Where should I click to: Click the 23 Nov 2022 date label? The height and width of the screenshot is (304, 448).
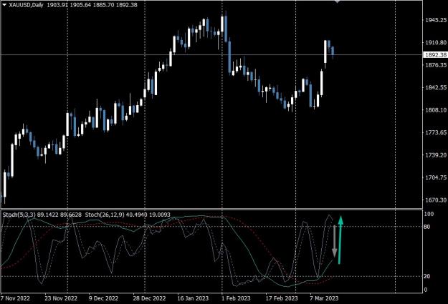(61, 298)
